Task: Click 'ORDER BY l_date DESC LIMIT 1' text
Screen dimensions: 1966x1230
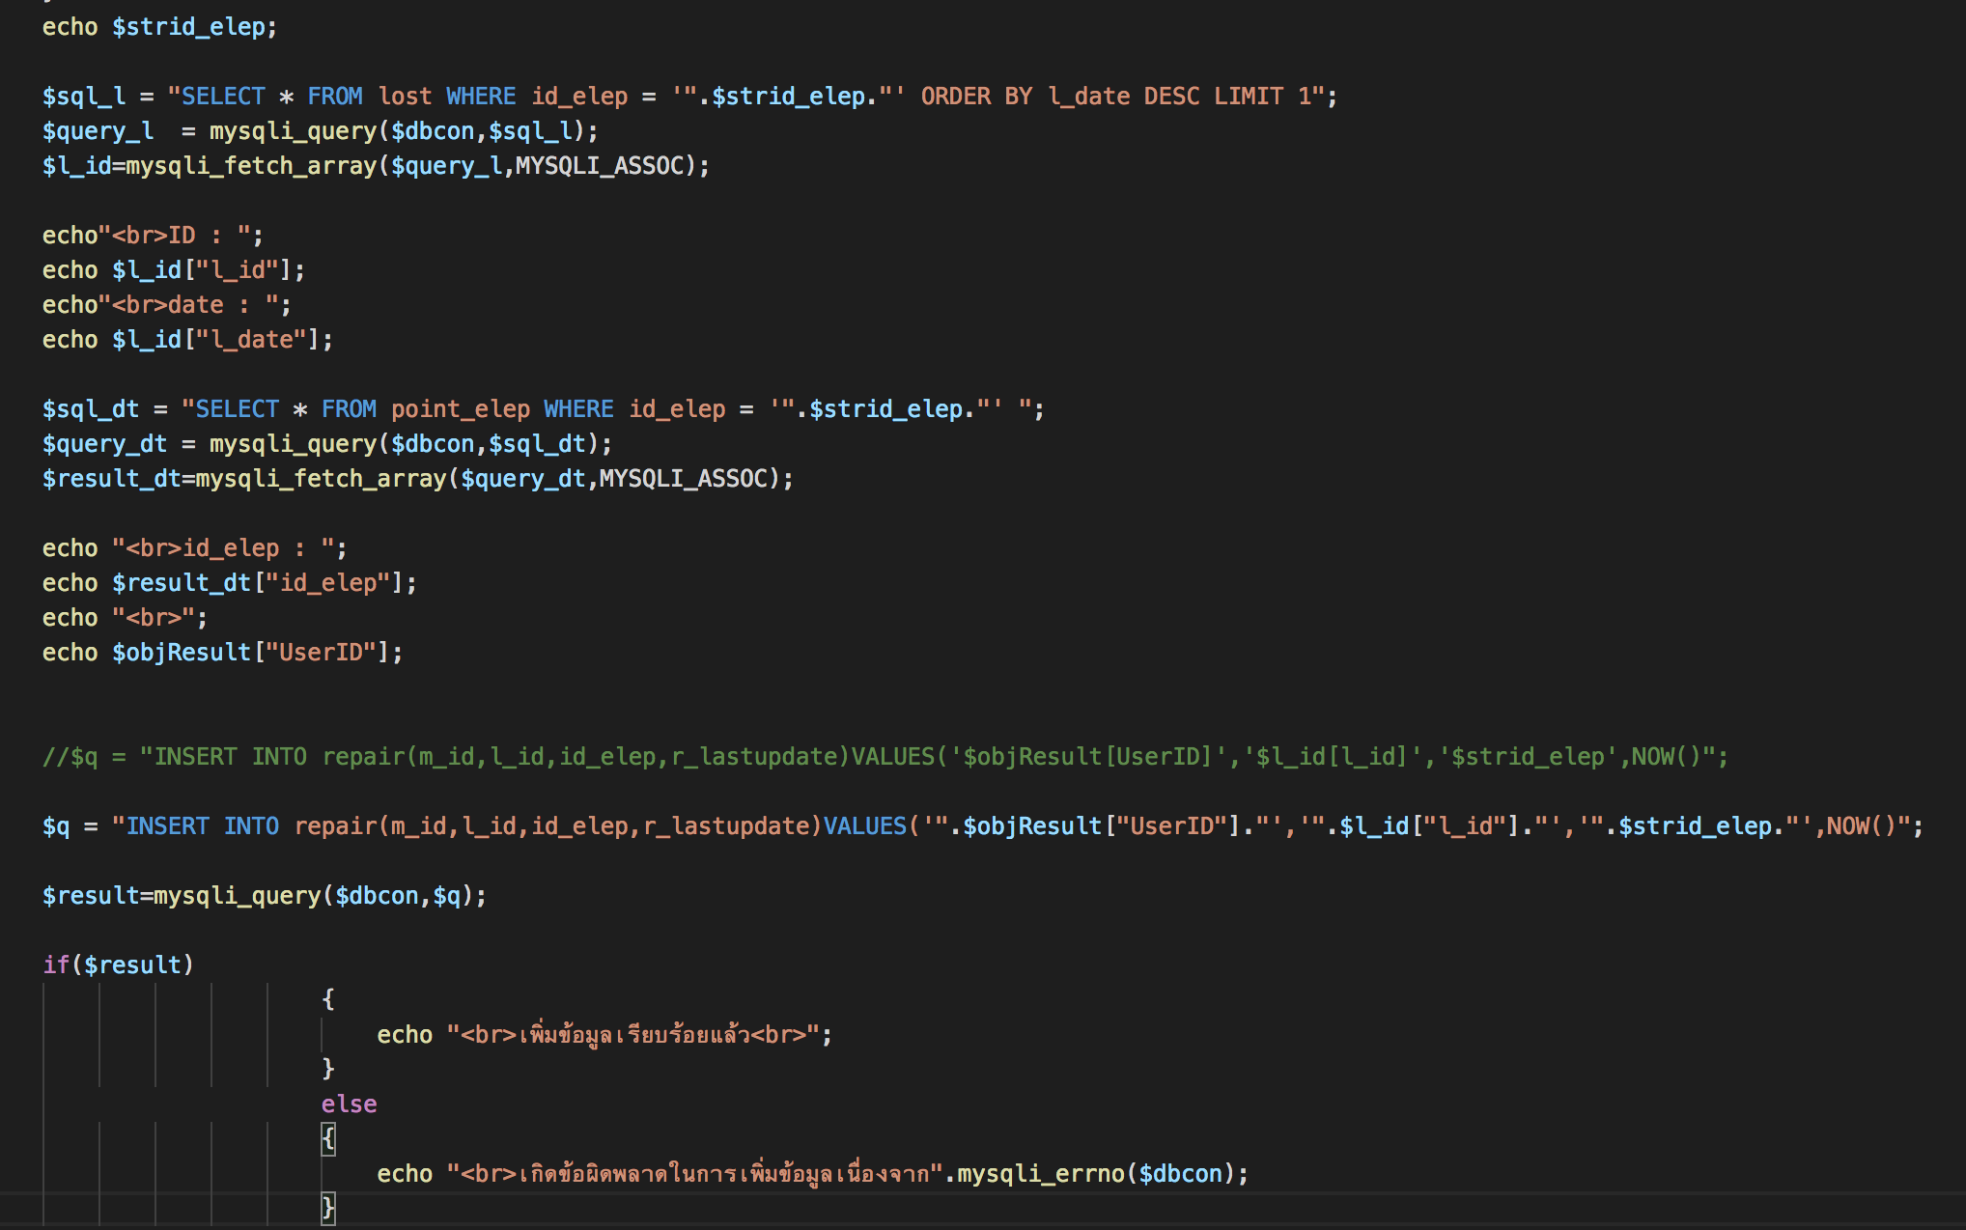Action: click(1115, 97)
